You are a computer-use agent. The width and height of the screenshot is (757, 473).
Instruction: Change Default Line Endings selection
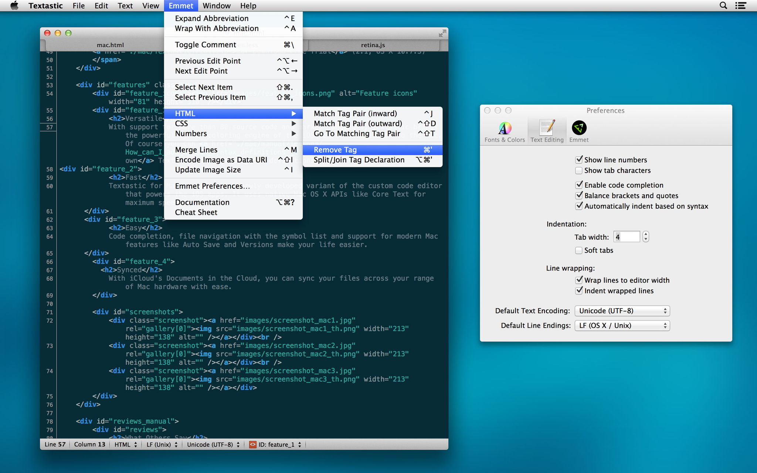[x=622, y=325]
